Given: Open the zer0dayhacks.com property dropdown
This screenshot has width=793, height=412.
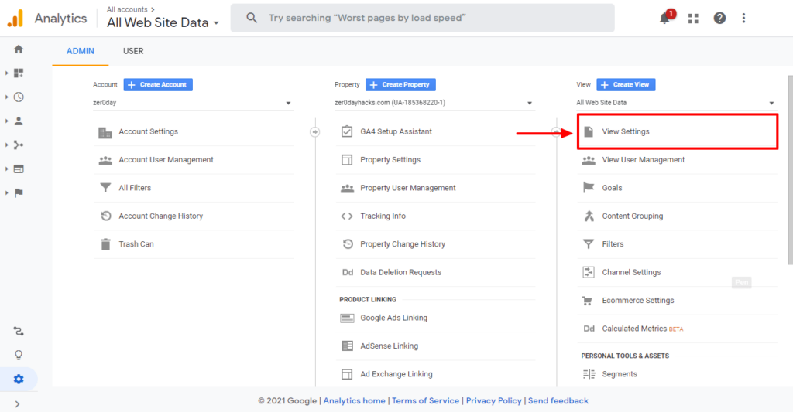Looking at the screenshot, I should (x=434, y=103).
